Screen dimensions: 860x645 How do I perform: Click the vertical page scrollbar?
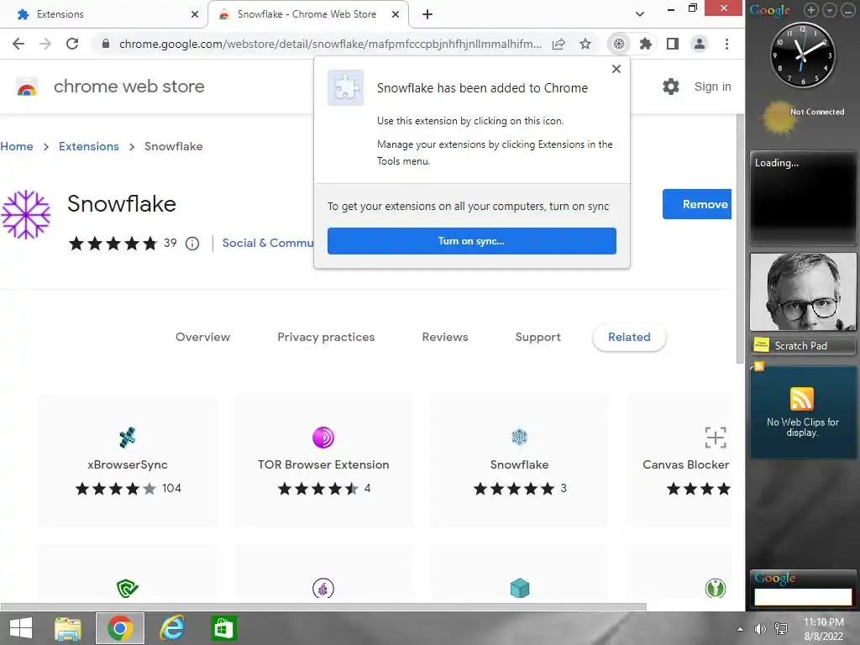740,239
